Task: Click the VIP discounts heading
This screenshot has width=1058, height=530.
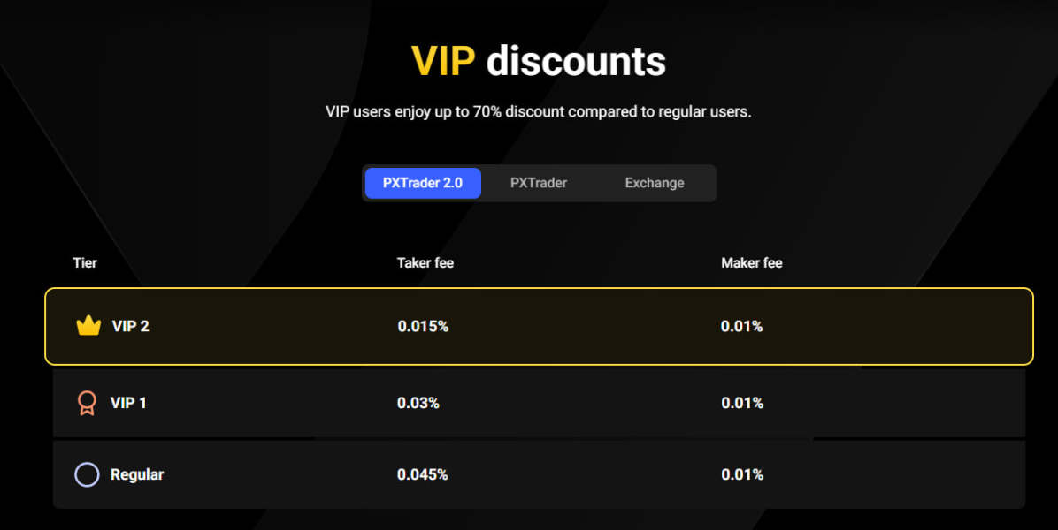Action: click(539, 62)
